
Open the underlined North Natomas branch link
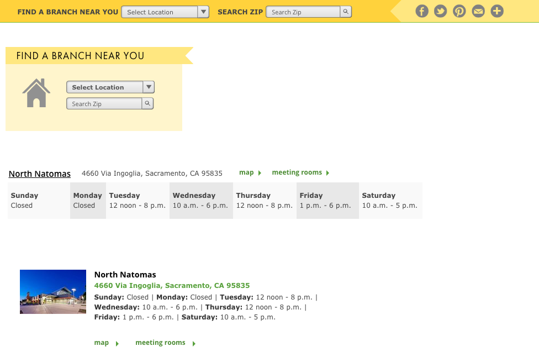(x=40, y=174)
